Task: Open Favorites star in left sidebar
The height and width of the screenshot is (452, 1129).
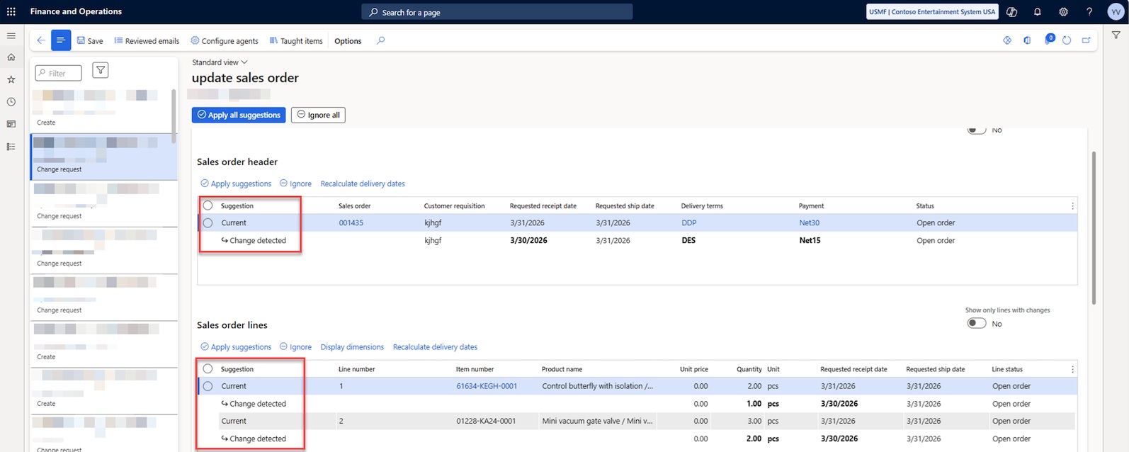Action: coord(11,79)
